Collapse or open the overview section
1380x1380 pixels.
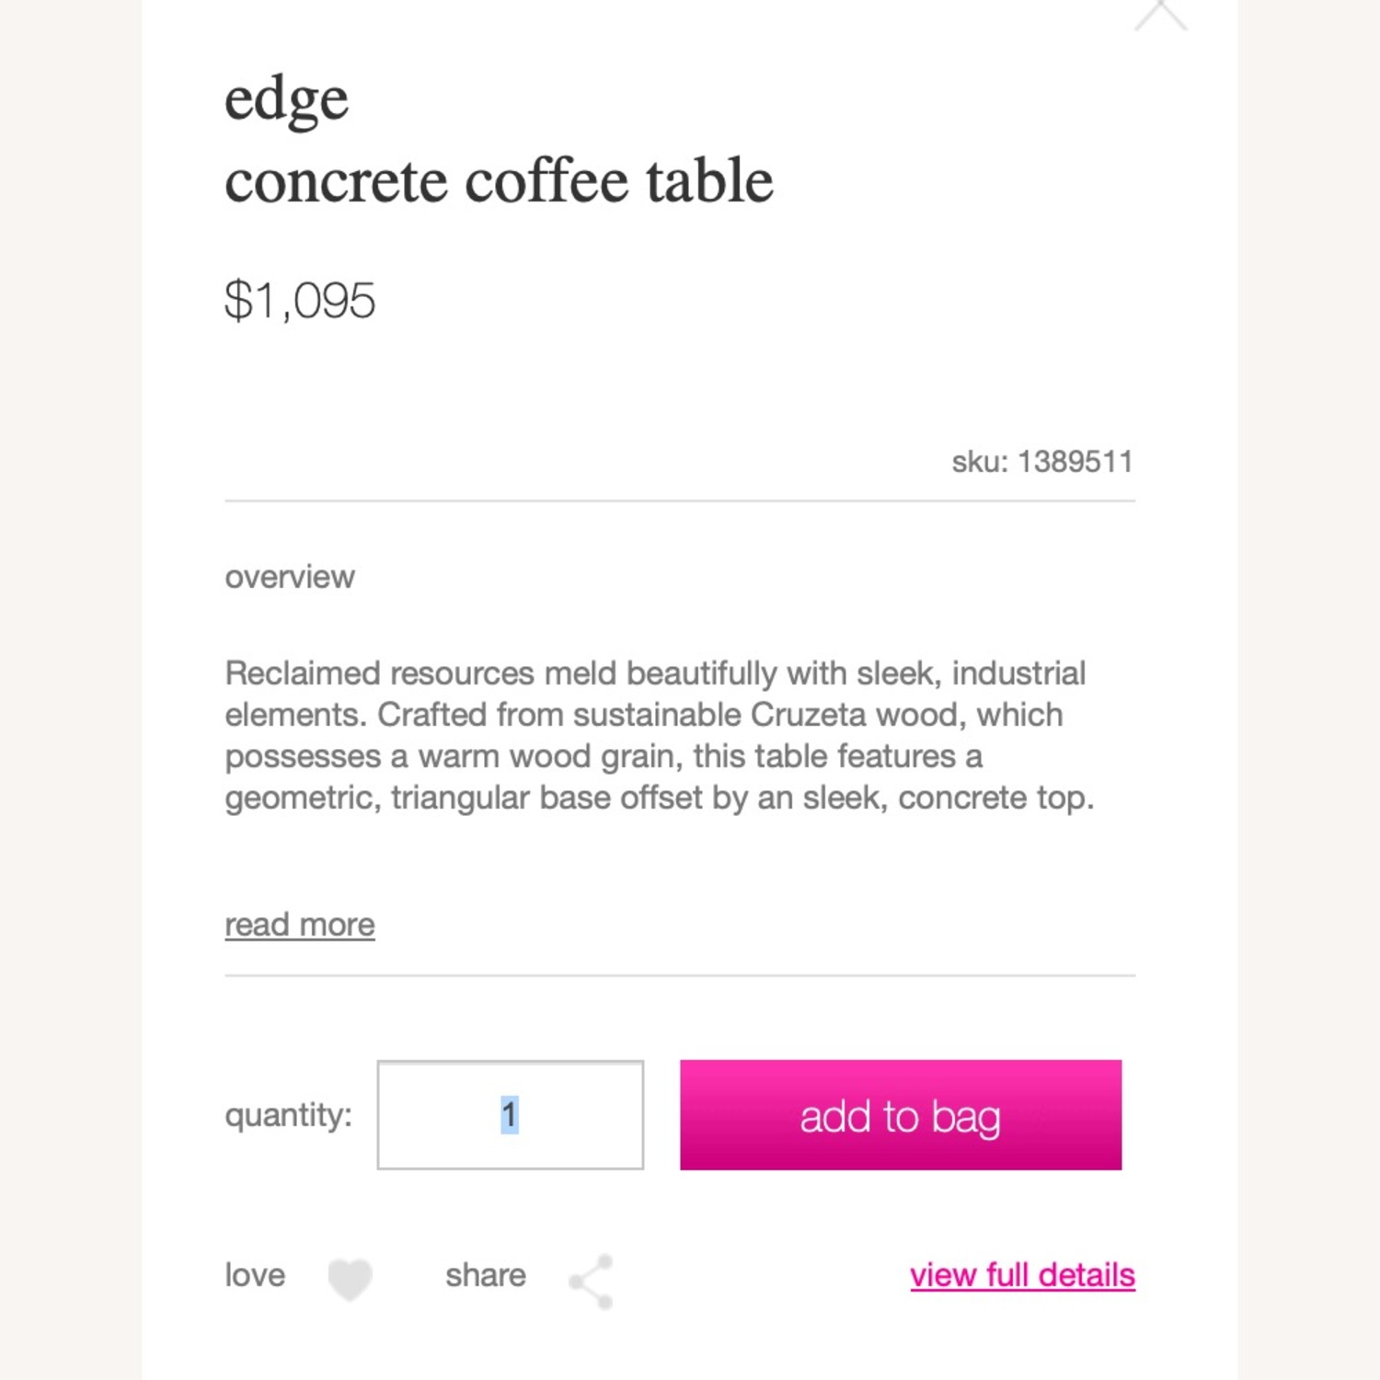coord(289,577)
